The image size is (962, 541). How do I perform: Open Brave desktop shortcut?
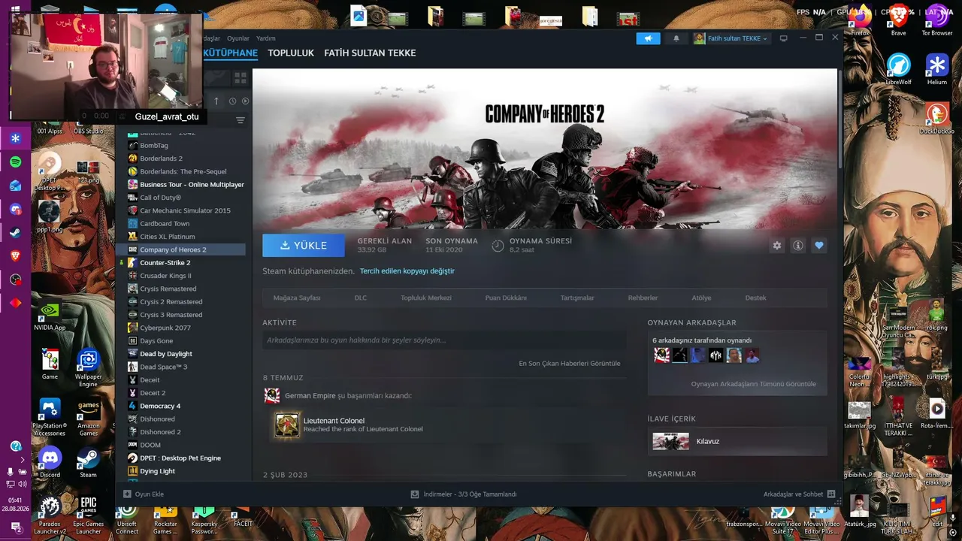click(x=899, y=20)
